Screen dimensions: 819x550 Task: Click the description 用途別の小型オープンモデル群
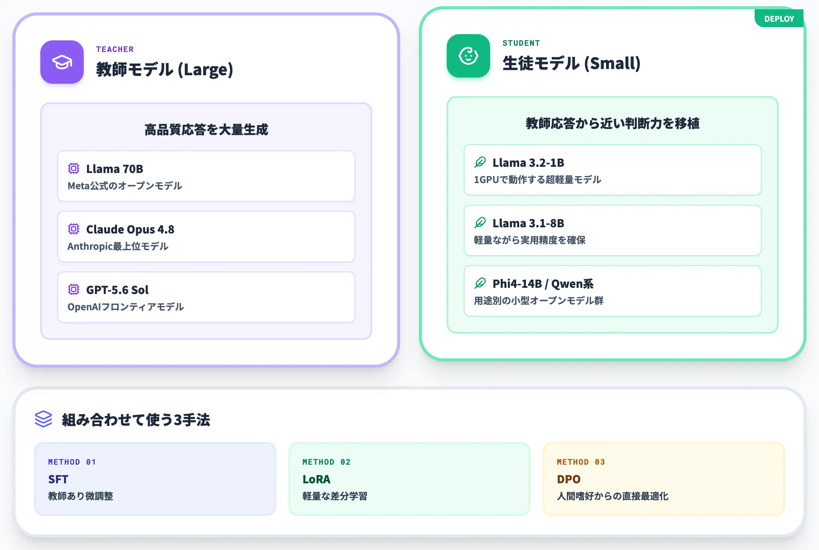pyautogui.click(x=539, y=301)
